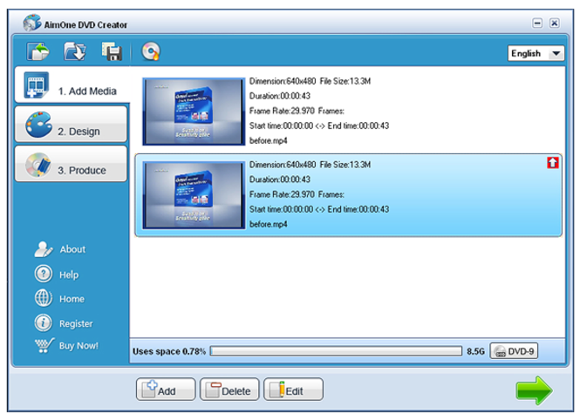This screenshot has height=420, width=580.
Task: Close the AimOne DVD Creator window
Action: tap(554, 24)
